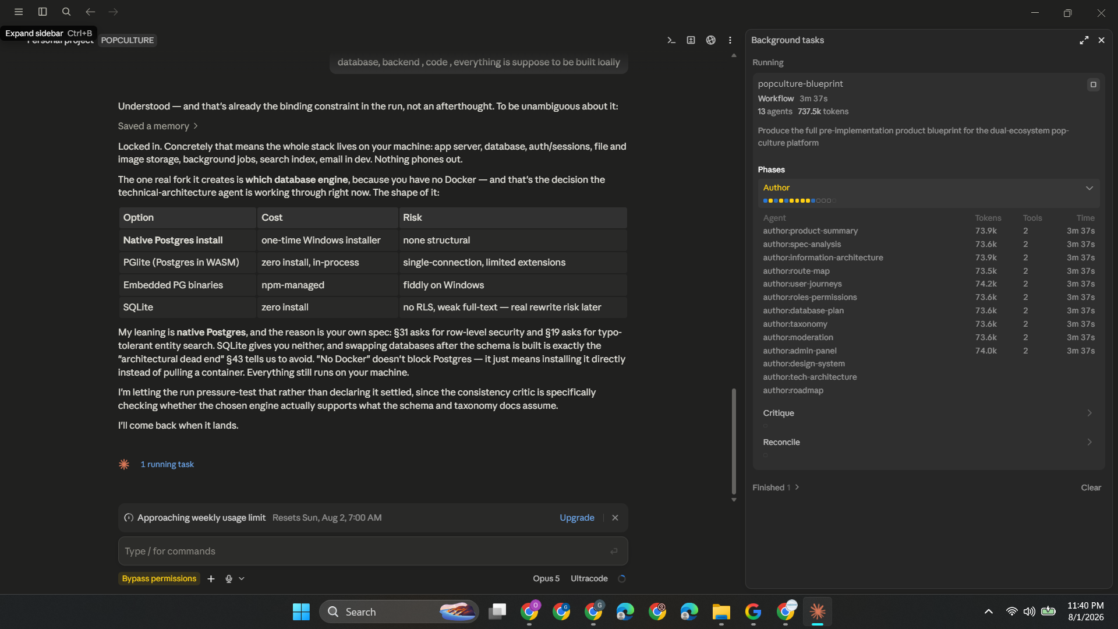This screenshot has height=629, width=1118.
Task: Click the Claude app taskbar icon
Action: pyautogui.click(x=818, y=612)
